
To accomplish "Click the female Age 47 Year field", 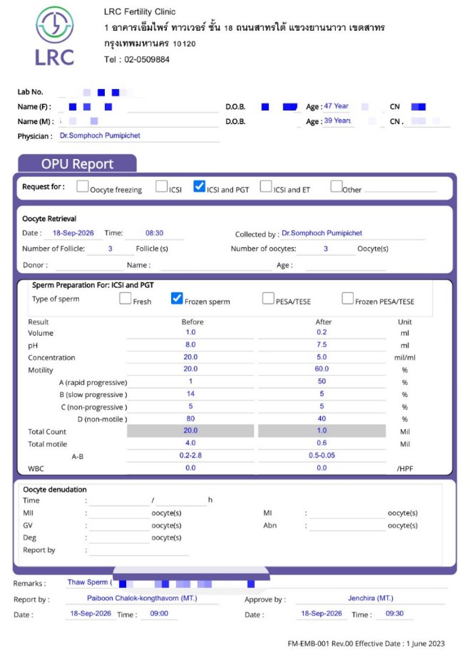I will [x=337, y=106].
